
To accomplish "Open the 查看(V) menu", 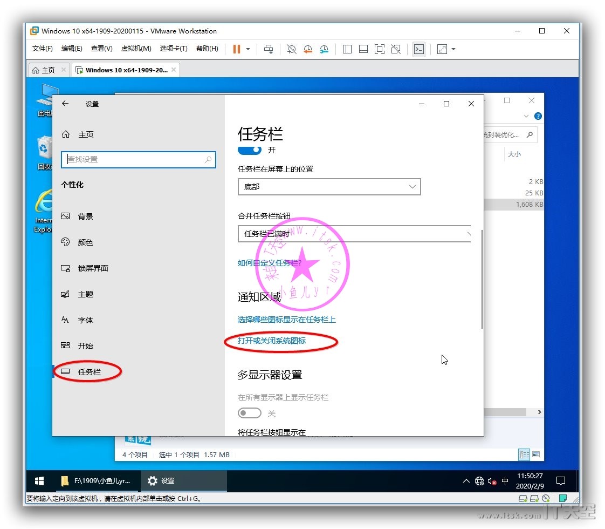I will click(x=102, y=48).
